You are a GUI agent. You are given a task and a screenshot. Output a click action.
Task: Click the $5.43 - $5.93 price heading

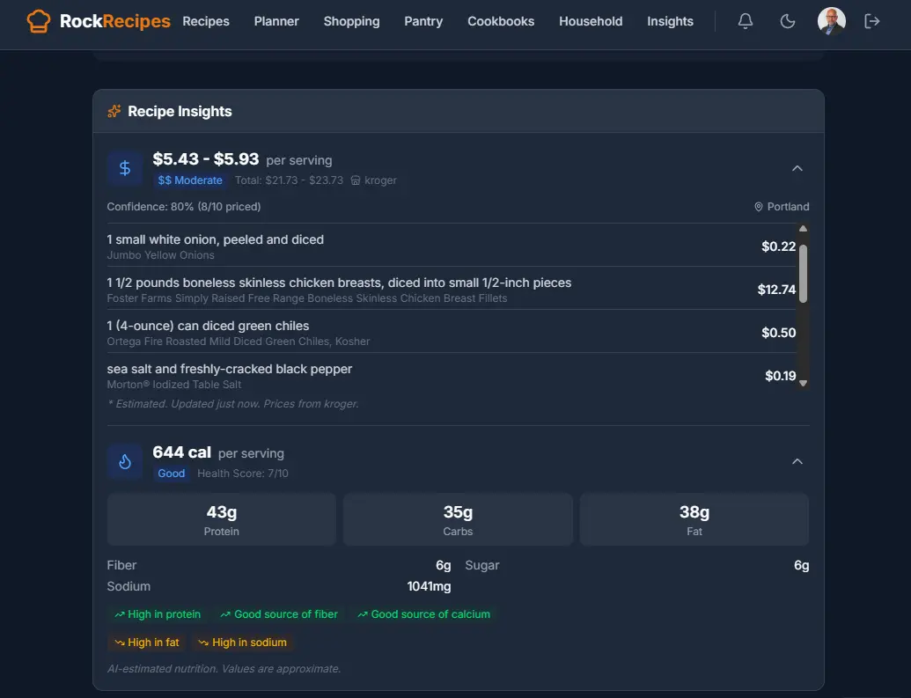pos(206,159)
